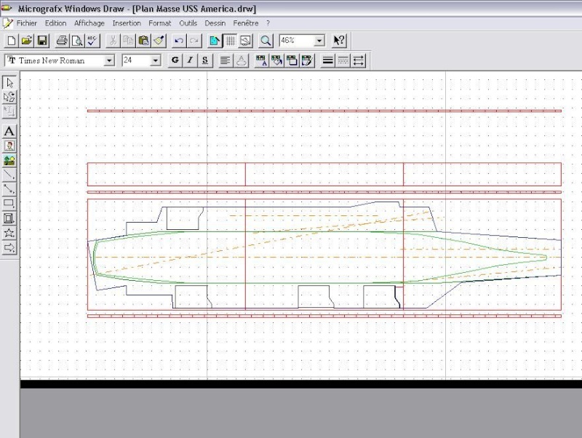Open a file with the folder icon
582x438 pixels.
point(27,41)
